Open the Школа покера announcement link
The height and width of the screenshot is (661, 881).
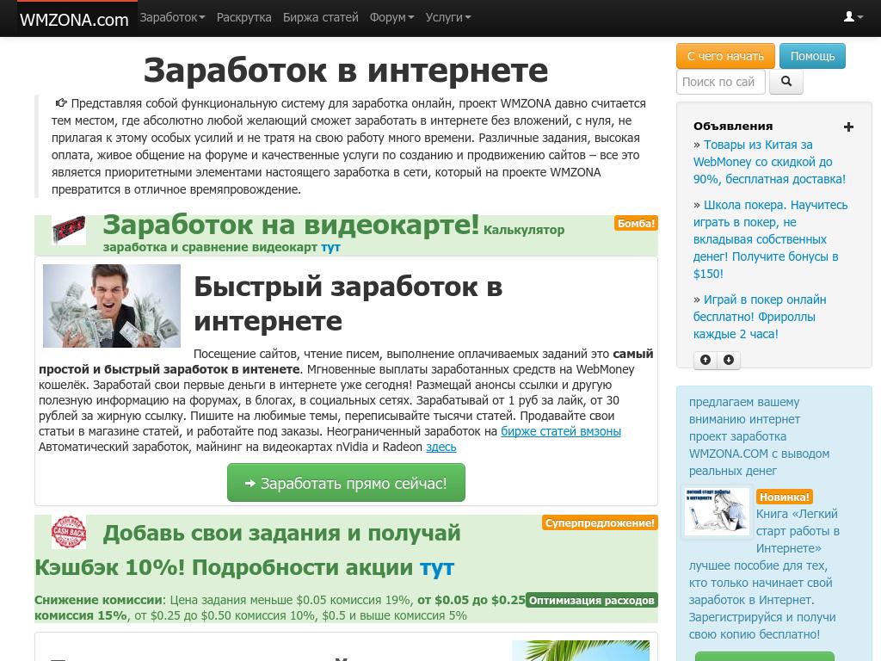pyautogui.click(x=770, y=239)
